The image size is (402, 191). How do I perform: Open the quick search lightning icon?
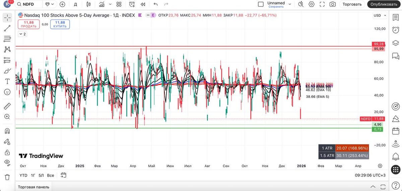[301, 4]
